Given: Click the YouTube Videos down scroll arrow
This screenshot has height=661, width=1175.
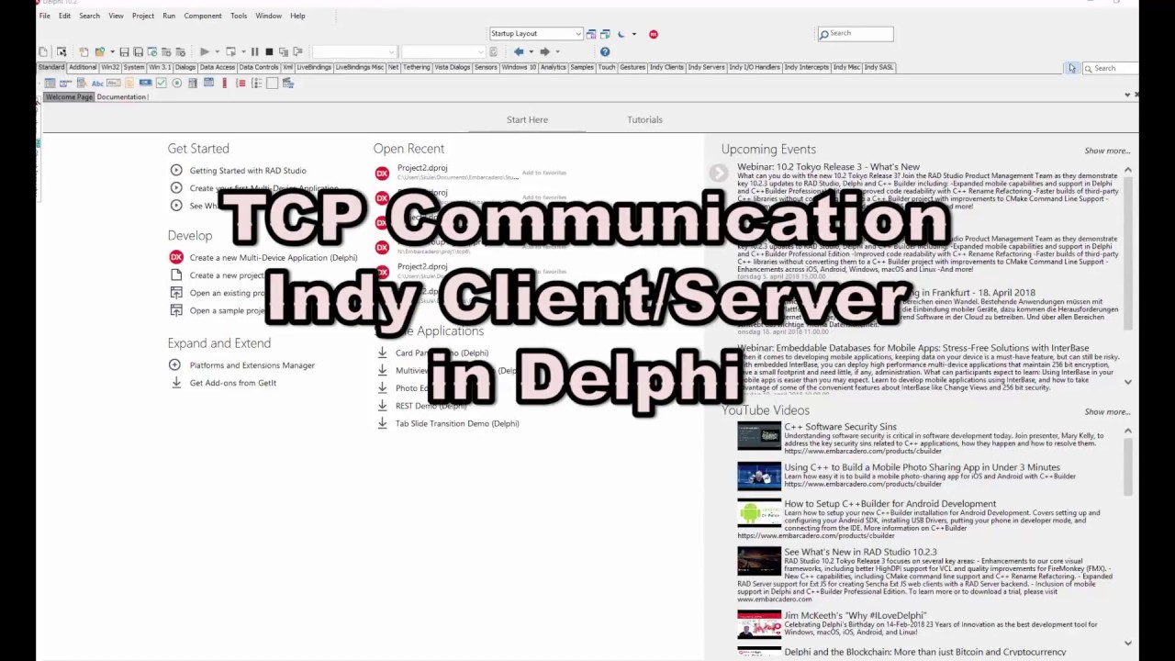Looking at the screenshot, I should click(1128, 644).
